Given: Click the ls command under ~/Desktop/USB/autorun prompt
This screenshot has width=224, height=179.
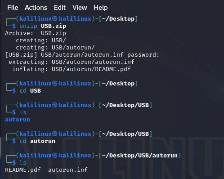Looking at the screenshot, I should 23,163.
